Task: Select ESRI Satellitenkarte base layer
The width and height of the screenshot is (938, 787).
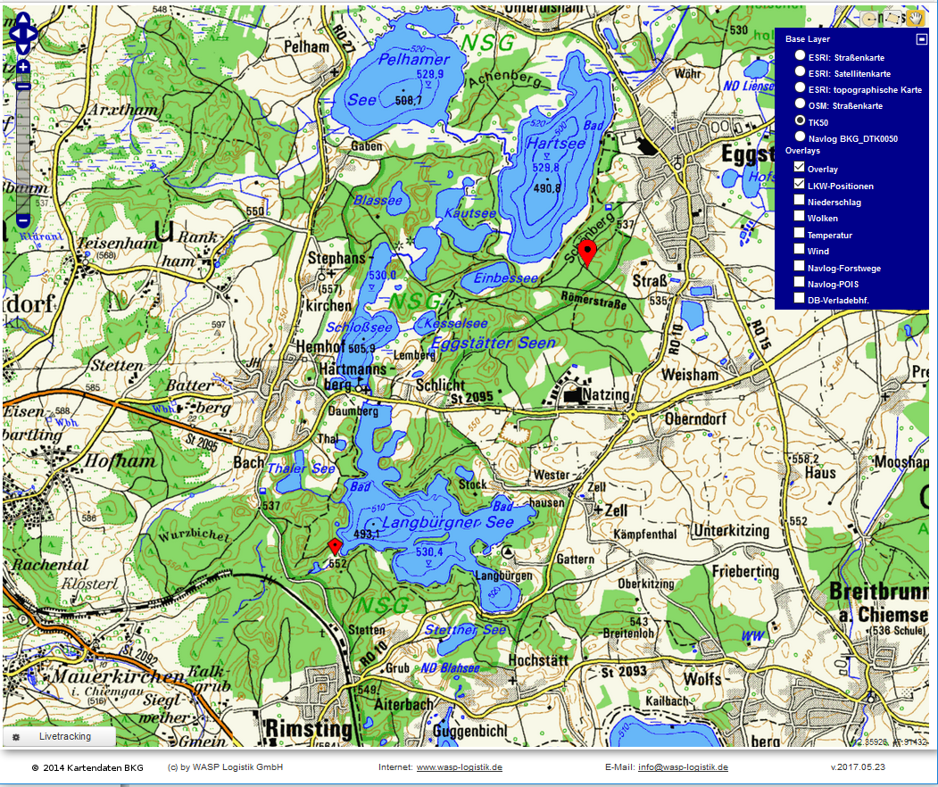Action: tap(801, 72)
